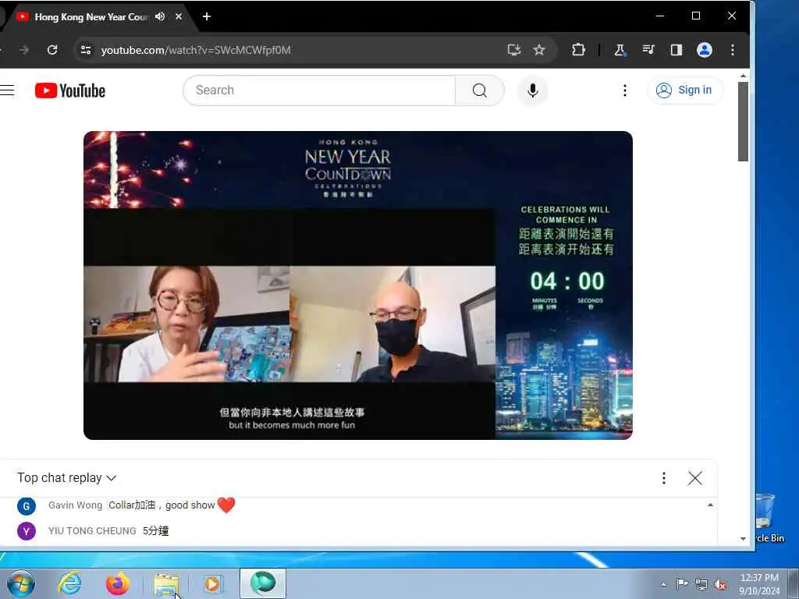Viewport: 799px width, 599px height.
Task: Select the Recycle Bin on desktop
Action: tap(769, 518)
